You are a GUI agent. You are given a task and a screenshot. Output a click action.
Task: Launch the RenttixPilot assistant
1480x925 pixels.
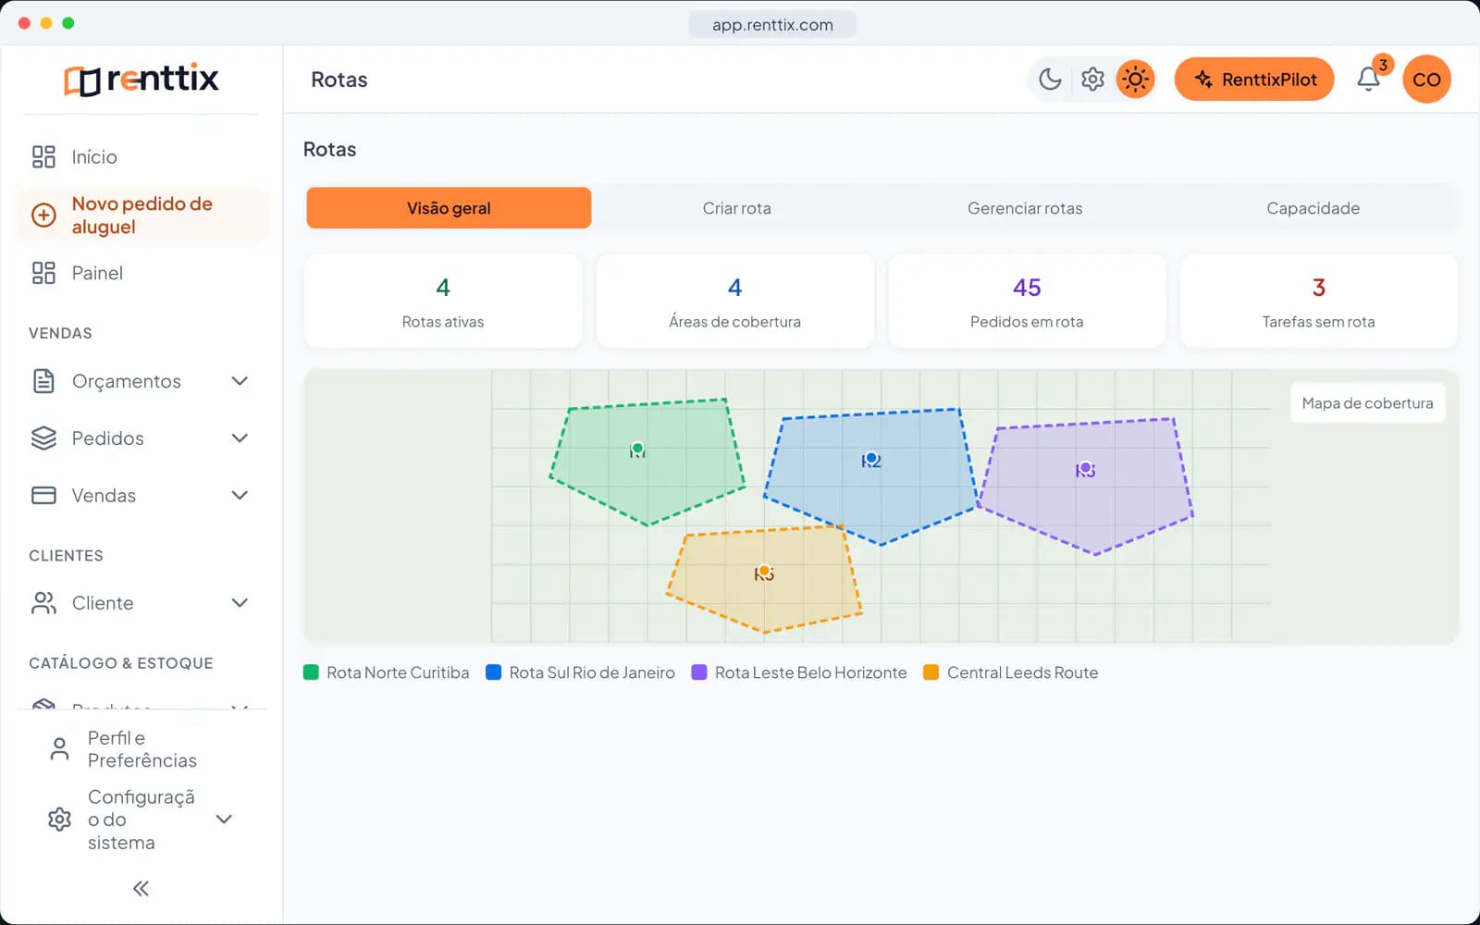click(1254, 80)
